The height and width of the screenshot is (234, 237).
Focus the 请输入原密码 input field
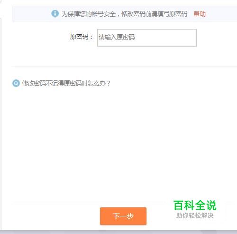(147, 38)
